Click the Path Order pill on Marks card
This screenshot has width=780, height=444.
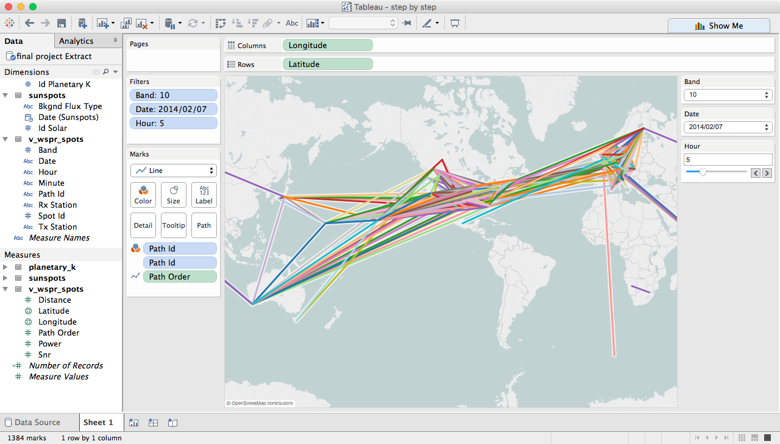180,277
